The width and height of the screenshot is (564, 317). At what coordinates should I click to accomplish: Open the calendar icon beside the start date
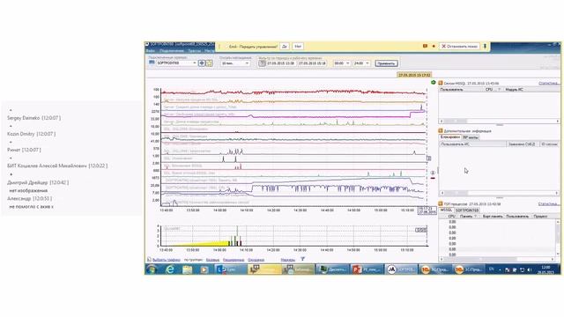click(262, 63)
